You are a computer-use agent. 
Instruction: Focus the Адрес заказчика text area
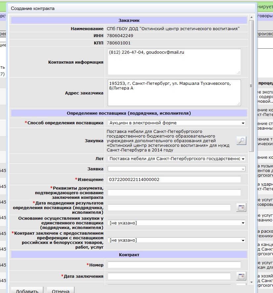coord(174,93)
